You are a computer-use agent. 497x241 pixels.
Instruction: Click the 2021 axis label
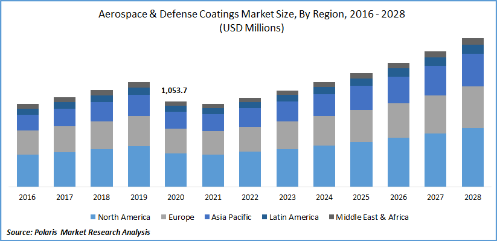(213, 198)
